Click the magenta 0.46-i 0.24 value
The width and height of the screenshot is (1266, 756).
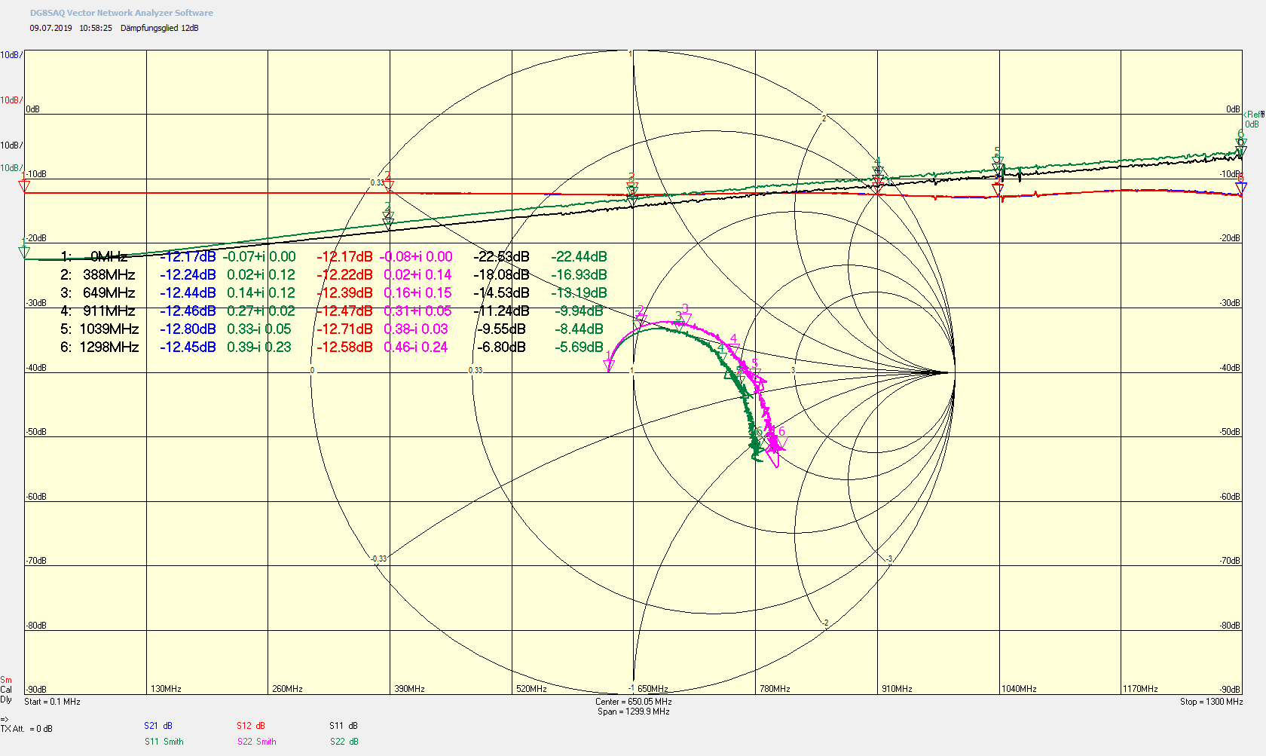416,347
